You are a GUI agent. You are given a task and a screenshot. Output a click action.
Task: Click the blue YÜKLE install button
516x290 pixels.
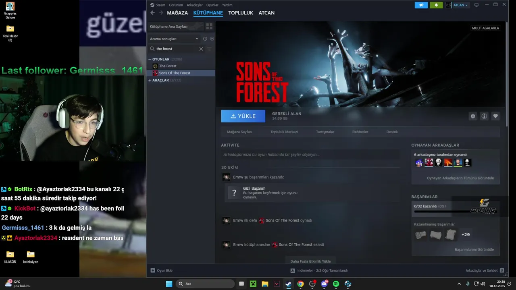point(243,116)
